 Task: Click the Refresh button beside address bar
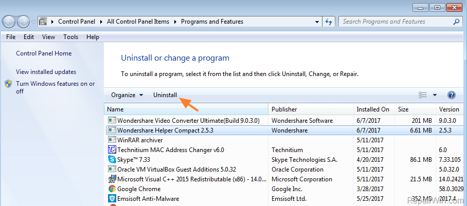329,22
